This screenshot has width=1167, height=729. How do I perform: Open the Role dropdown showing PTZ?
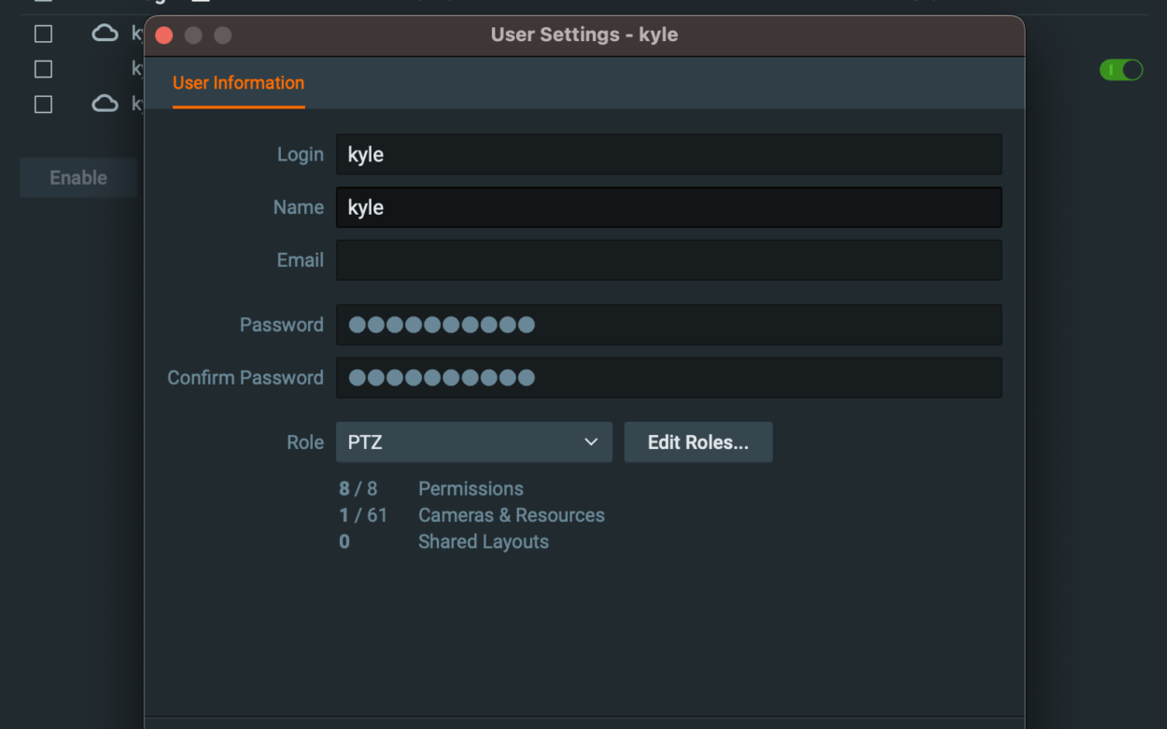[x=474, y=442]
